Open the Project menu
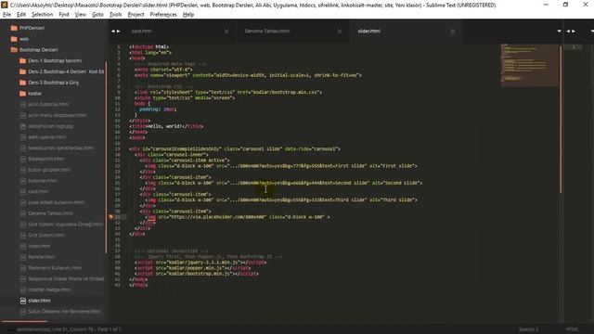Viewport: 594px width, 334px height. tap(136, 15)
